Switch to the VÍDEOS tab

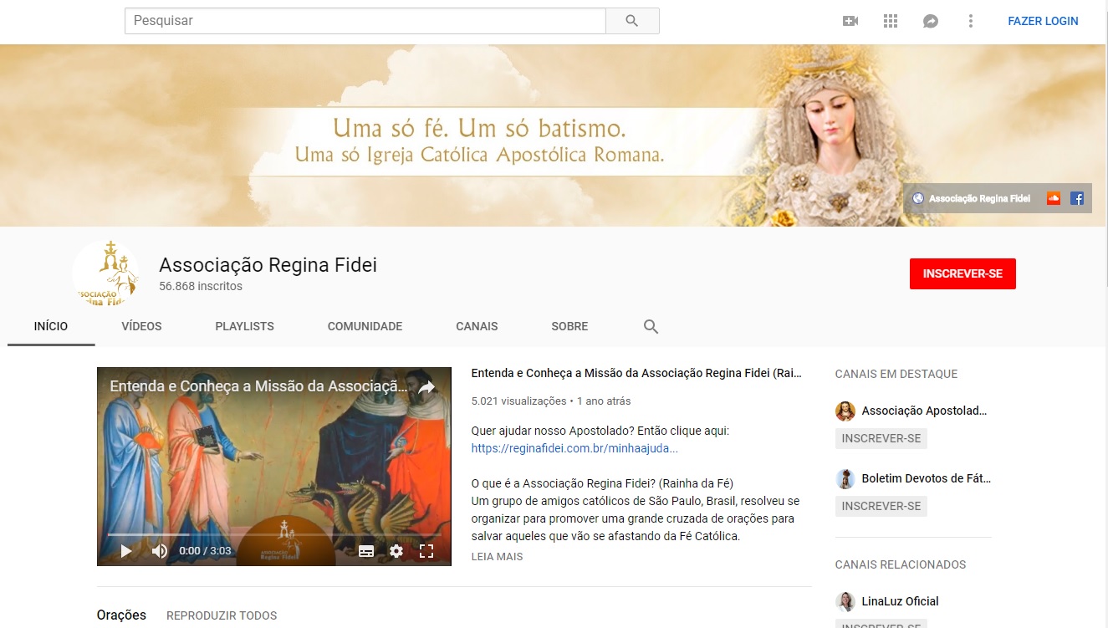coord(141,326)
